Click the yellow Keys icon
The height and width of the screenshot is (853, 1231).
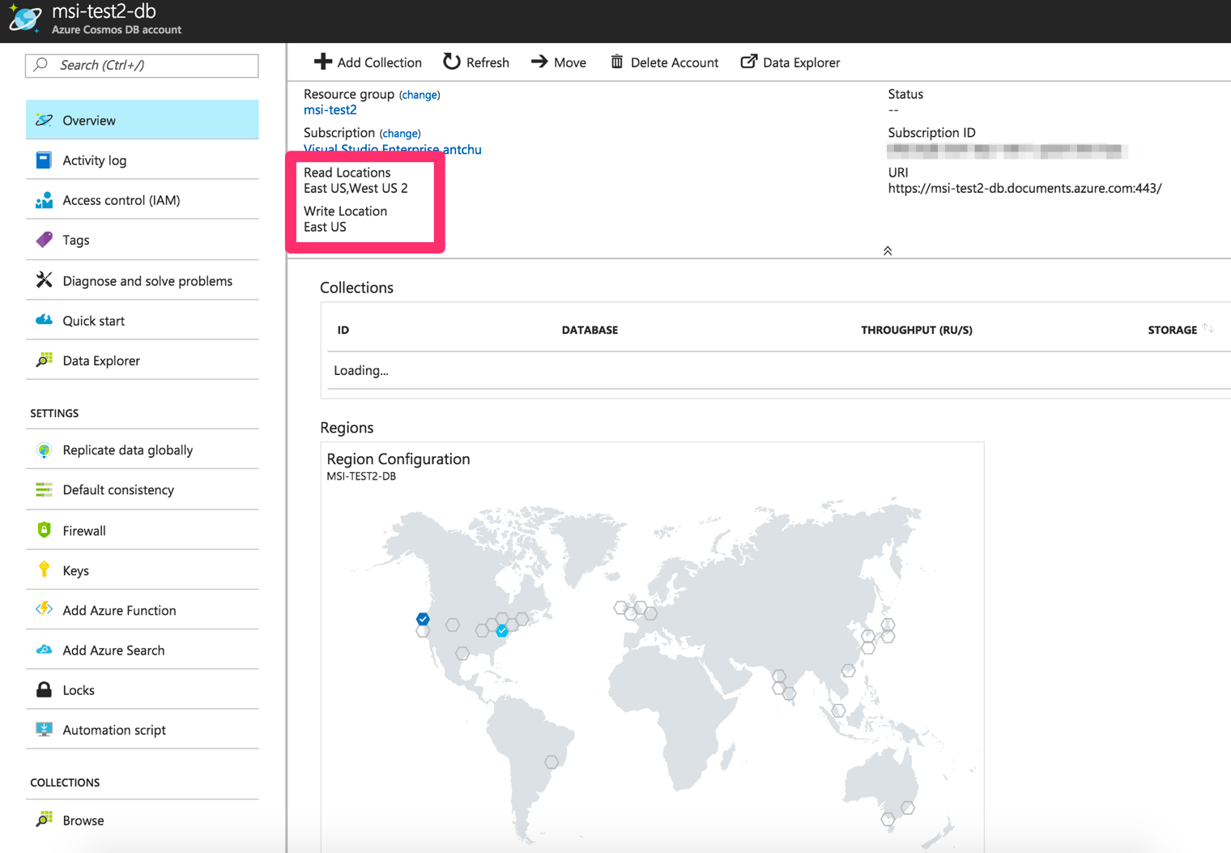pyautogui.click(x=44, y=569)
